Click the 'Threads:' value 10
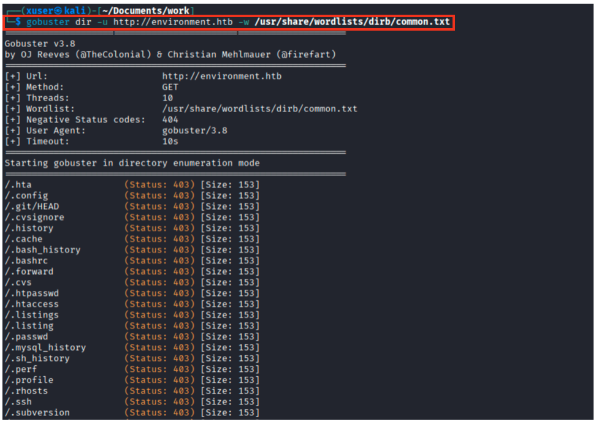The width and height of the screenshot is (596, 424). [167, 98]
